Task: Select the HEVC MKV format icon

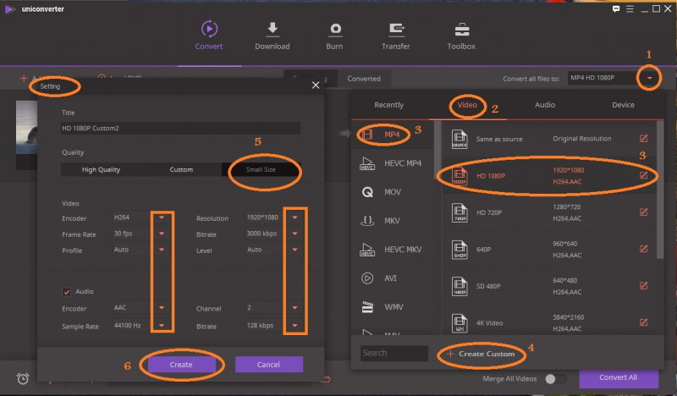Action: tap(367, 250)
